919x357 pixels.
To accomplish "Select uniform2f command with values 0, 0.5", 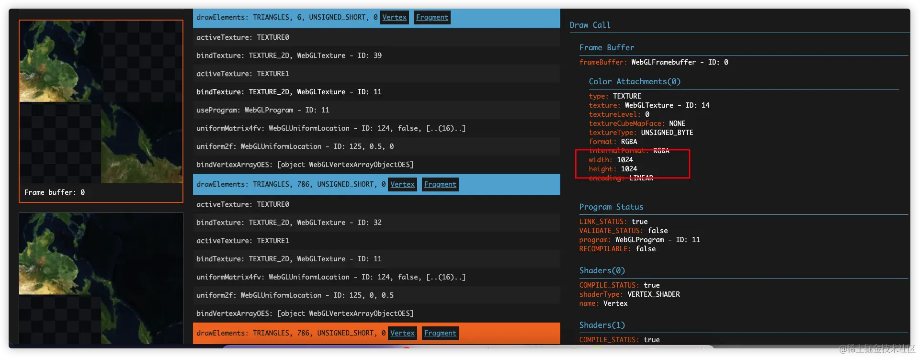I will [376, 295].
